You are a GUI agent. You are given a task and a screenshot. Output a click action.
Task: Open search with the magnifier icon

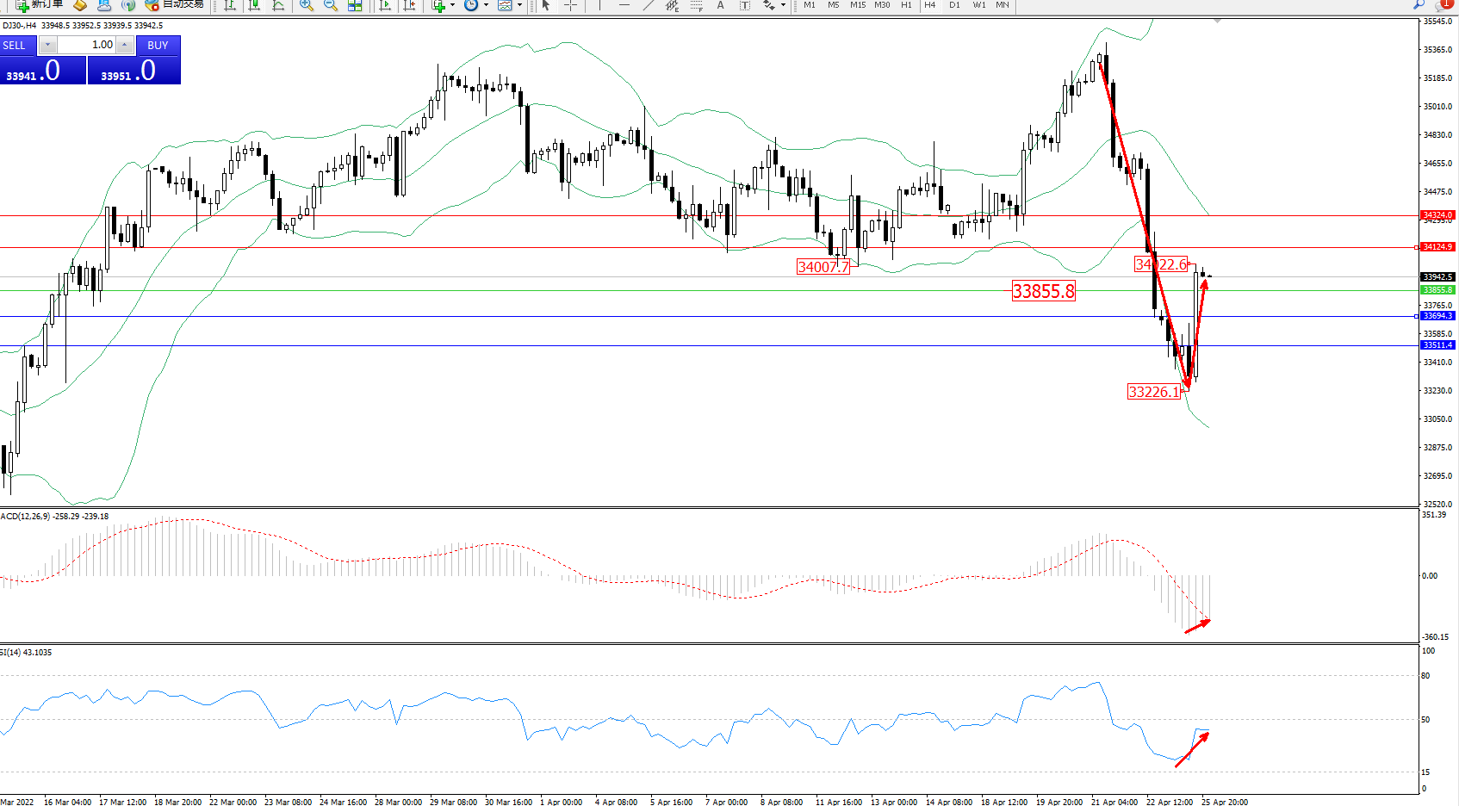[1419, 5]
